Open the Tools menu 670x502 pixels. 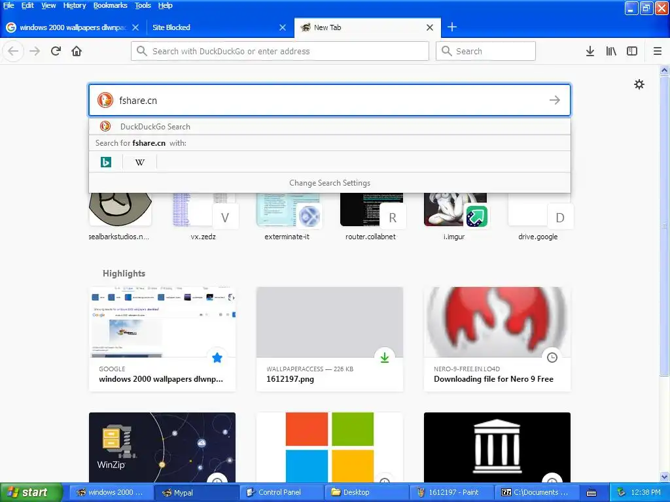tap(143, 5)
